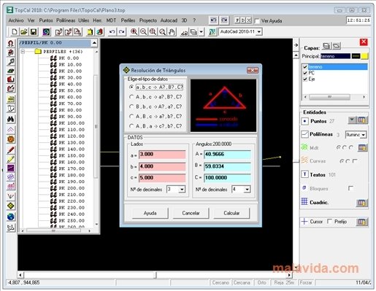Viewport: 376px width, 291px height.
Task: Click the Undo arrow in the toolbar
Action: [x=112, y=32]
